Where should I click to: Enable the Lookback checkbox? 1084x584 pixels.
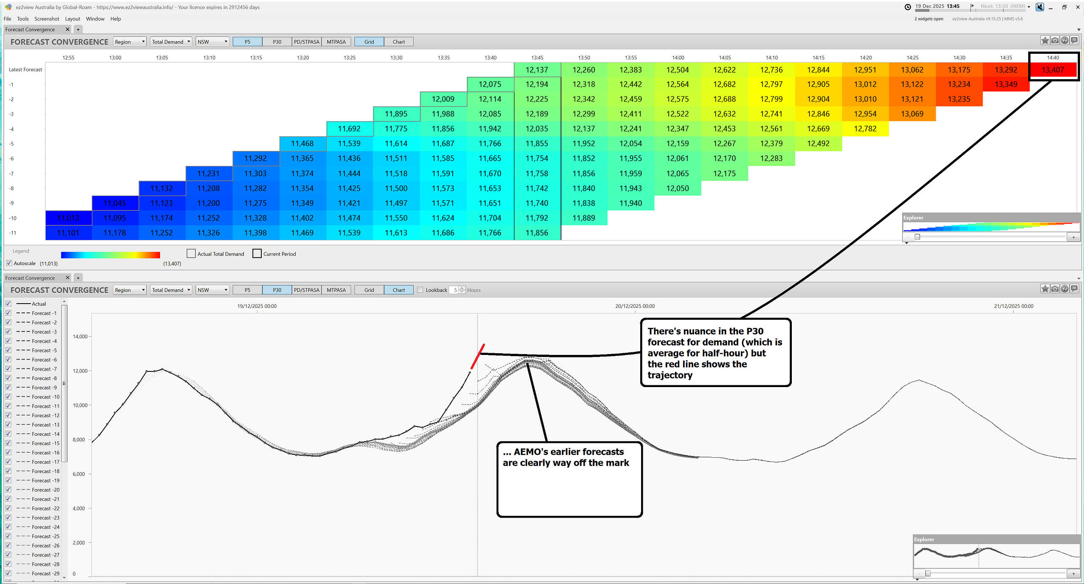[420, 290]
